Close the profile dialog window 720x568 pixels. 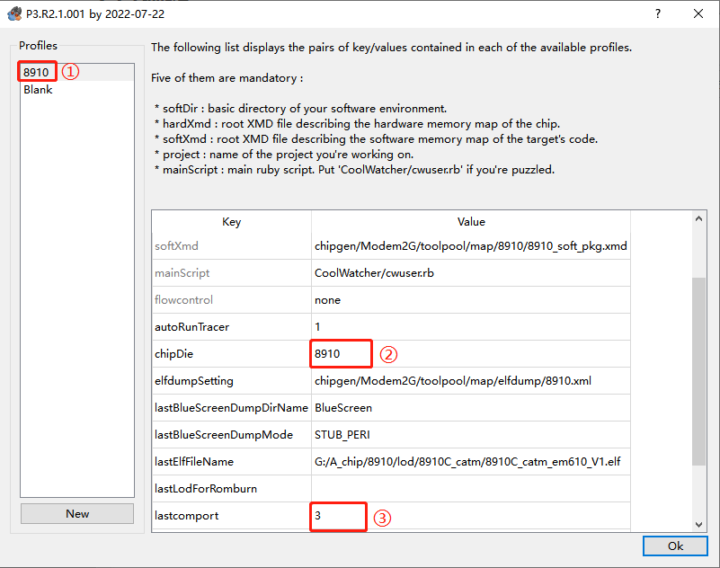tap(698, 13)
